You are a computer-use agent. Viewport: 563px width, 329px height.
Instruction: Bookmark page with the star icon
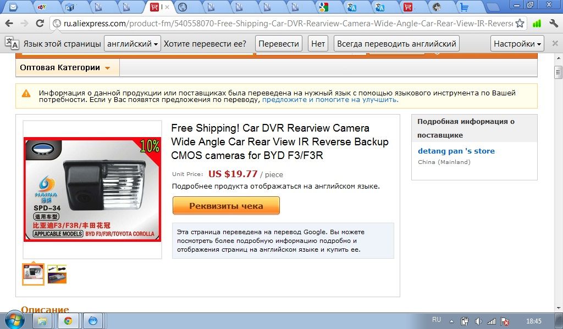click(x=519, y=24)
